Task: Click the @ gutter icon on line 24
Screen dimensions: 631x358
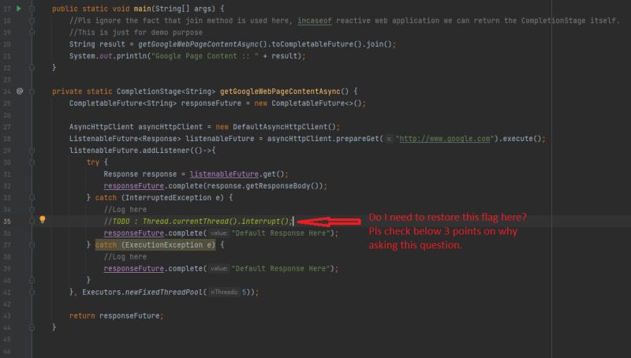Action: pos(20,91)
